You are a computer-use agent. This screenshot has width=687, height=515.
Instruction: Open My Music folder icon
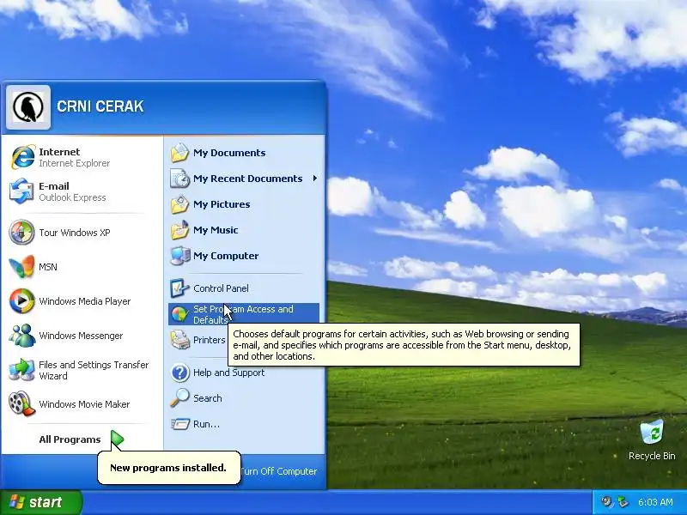[x=179, y=230]
